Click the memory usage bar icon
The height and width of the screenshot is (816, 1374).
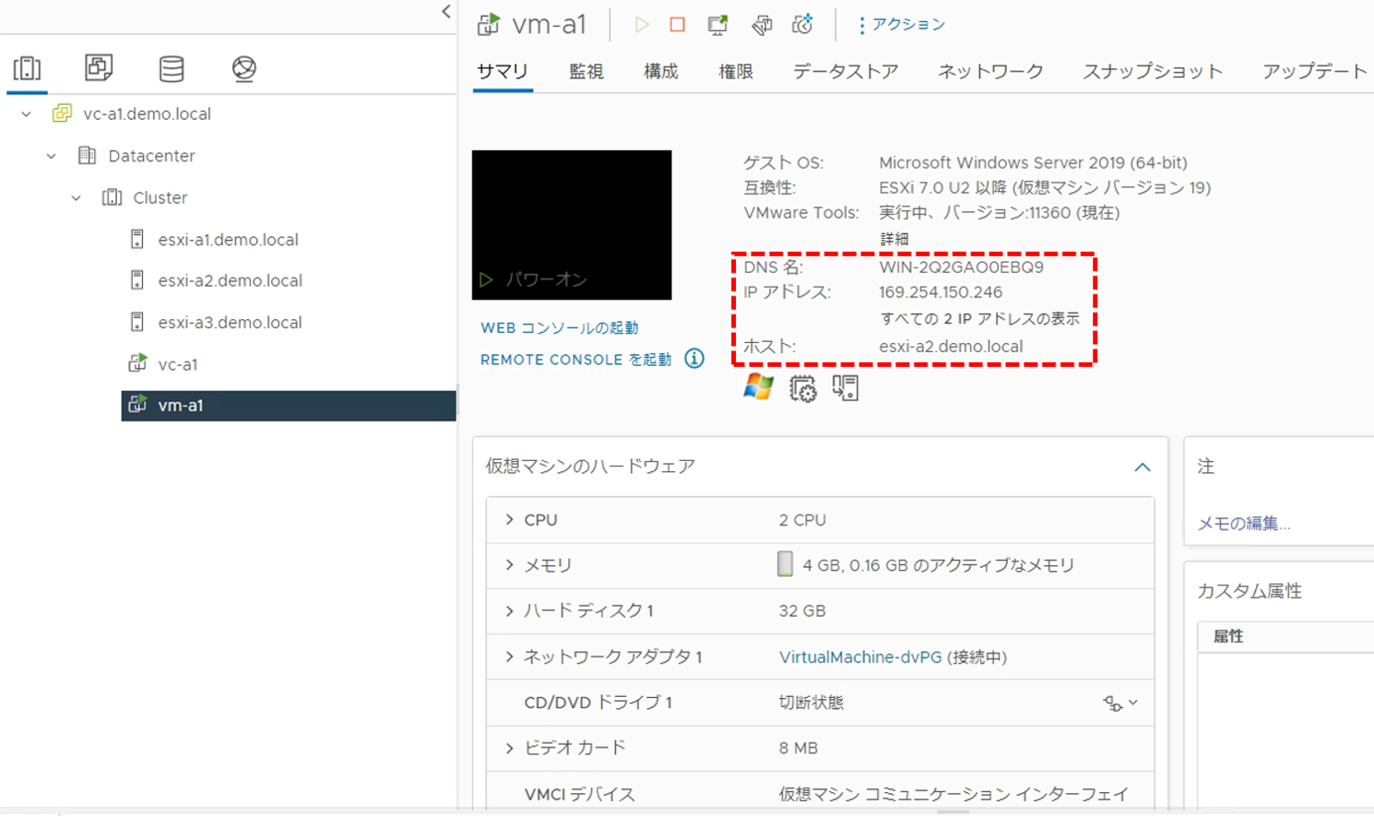pos(785,564)
